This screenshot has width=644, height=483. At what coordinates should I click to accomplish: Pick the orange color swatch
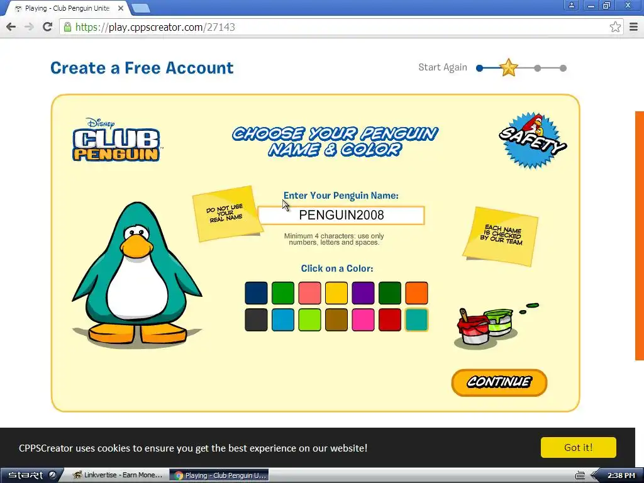coord(416,293)
